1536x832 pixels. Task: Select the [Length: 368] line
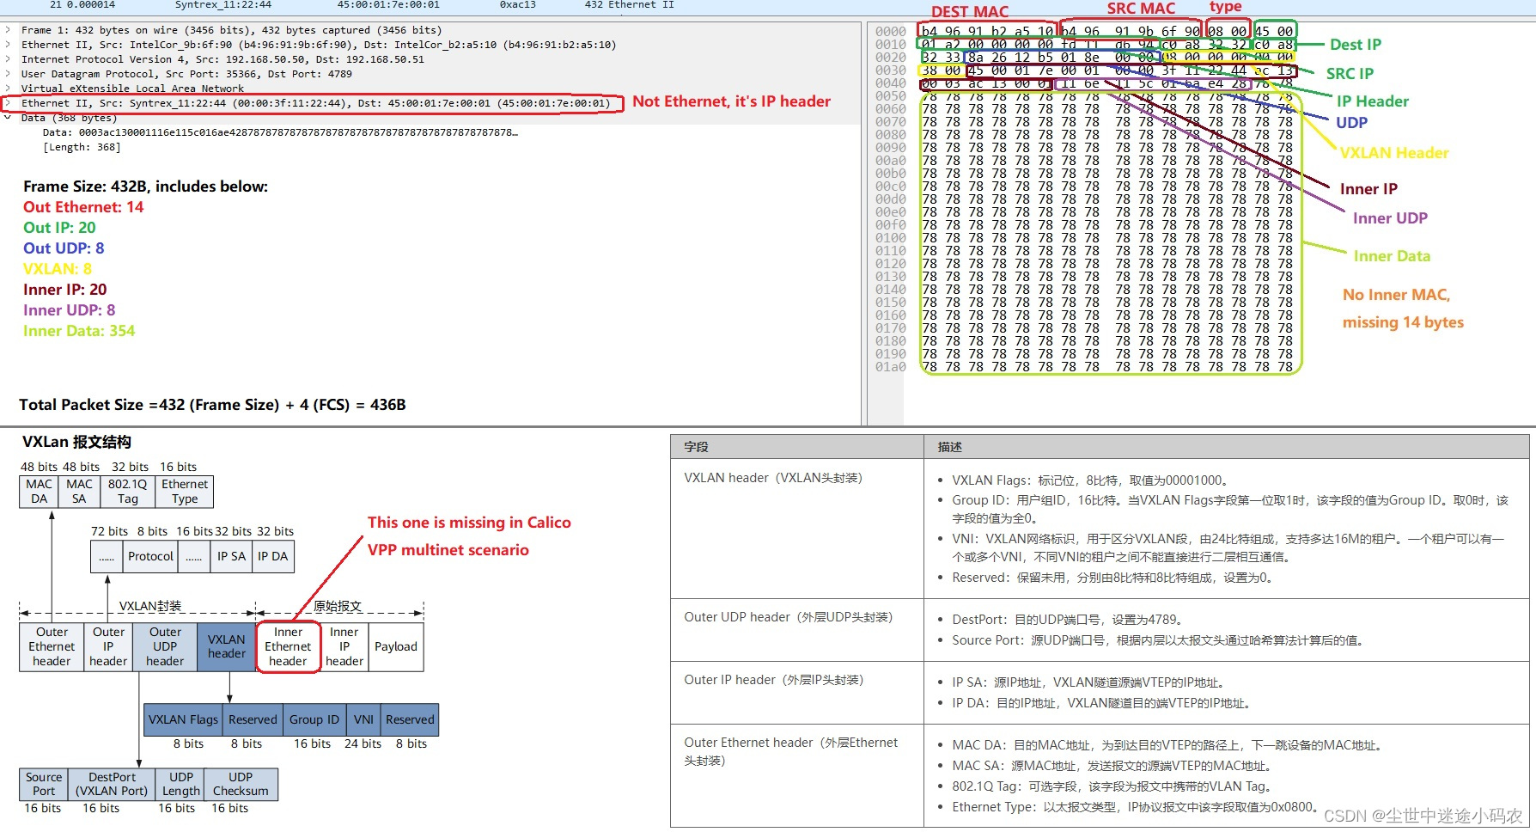click(82, 147)
